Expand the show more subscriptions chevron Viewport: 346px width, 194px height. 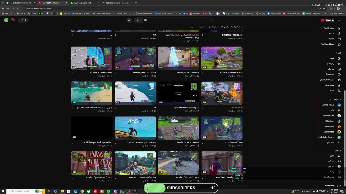pos(339,143)
